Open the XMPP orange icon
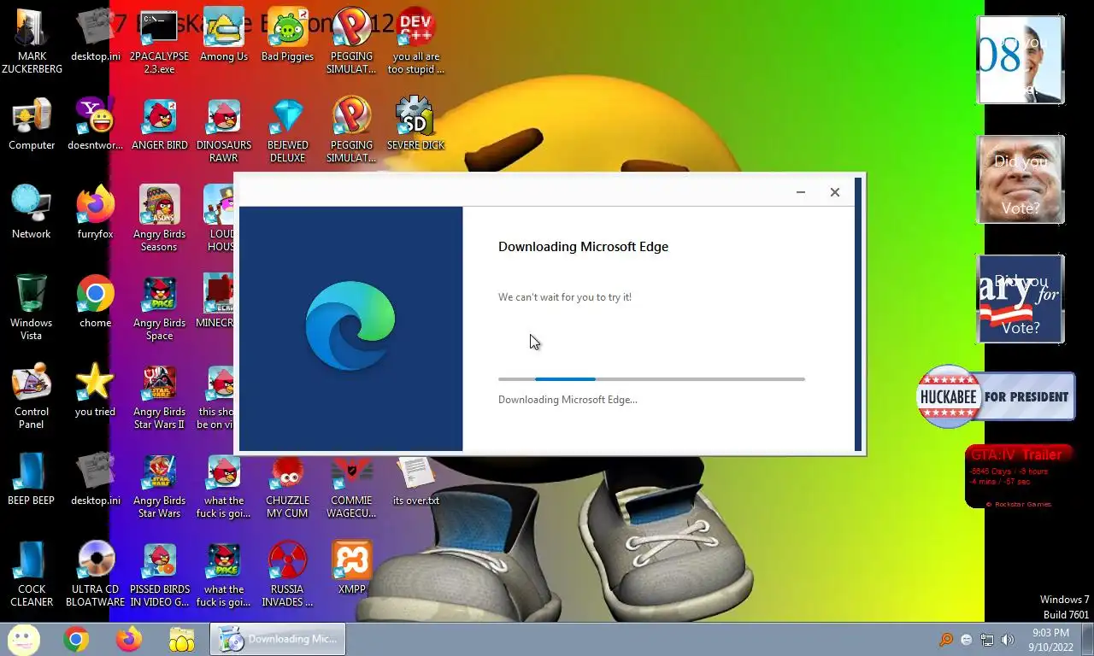Screen dimensions: 1094x656 pyautogui.click(x=351, y=567)
